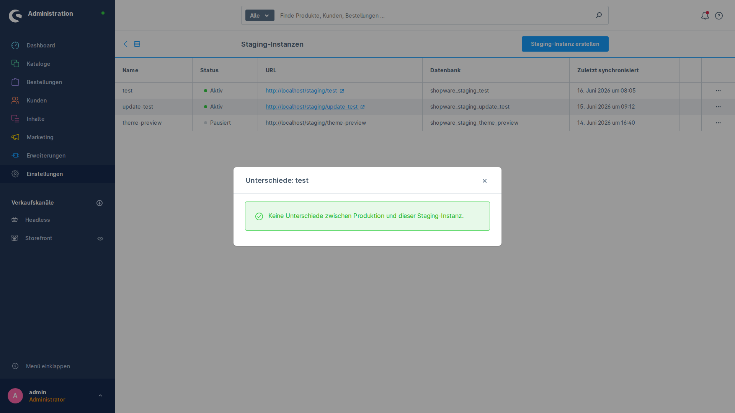This screenshot has width=735, height=413.
Task: Click the admin avatar circle
Action: (15, 396)
